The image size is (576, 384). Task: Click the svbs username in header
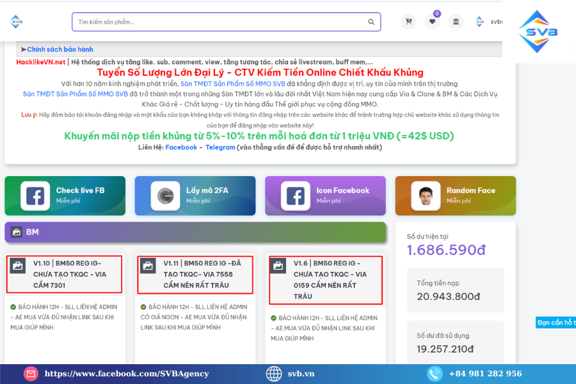[x=496, y=22]
